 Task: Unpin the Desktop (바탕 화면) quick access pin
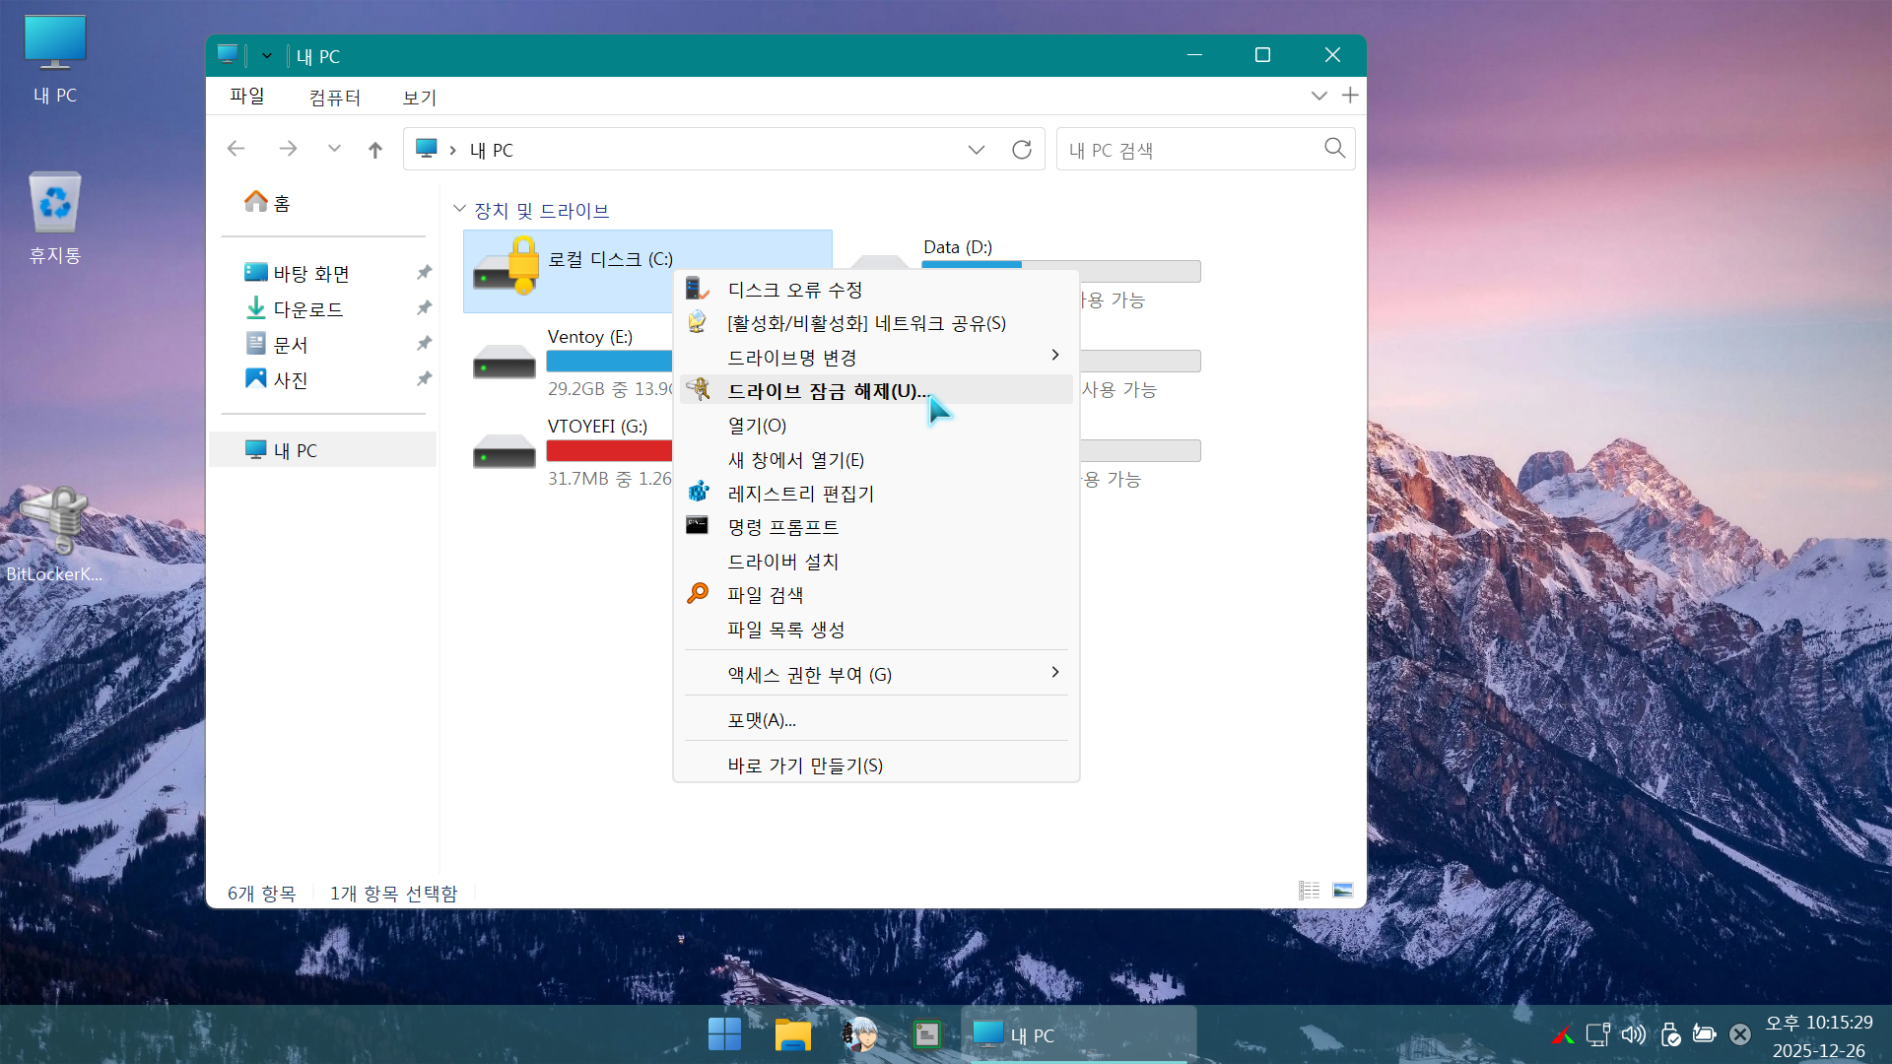(x=424, y=273)
